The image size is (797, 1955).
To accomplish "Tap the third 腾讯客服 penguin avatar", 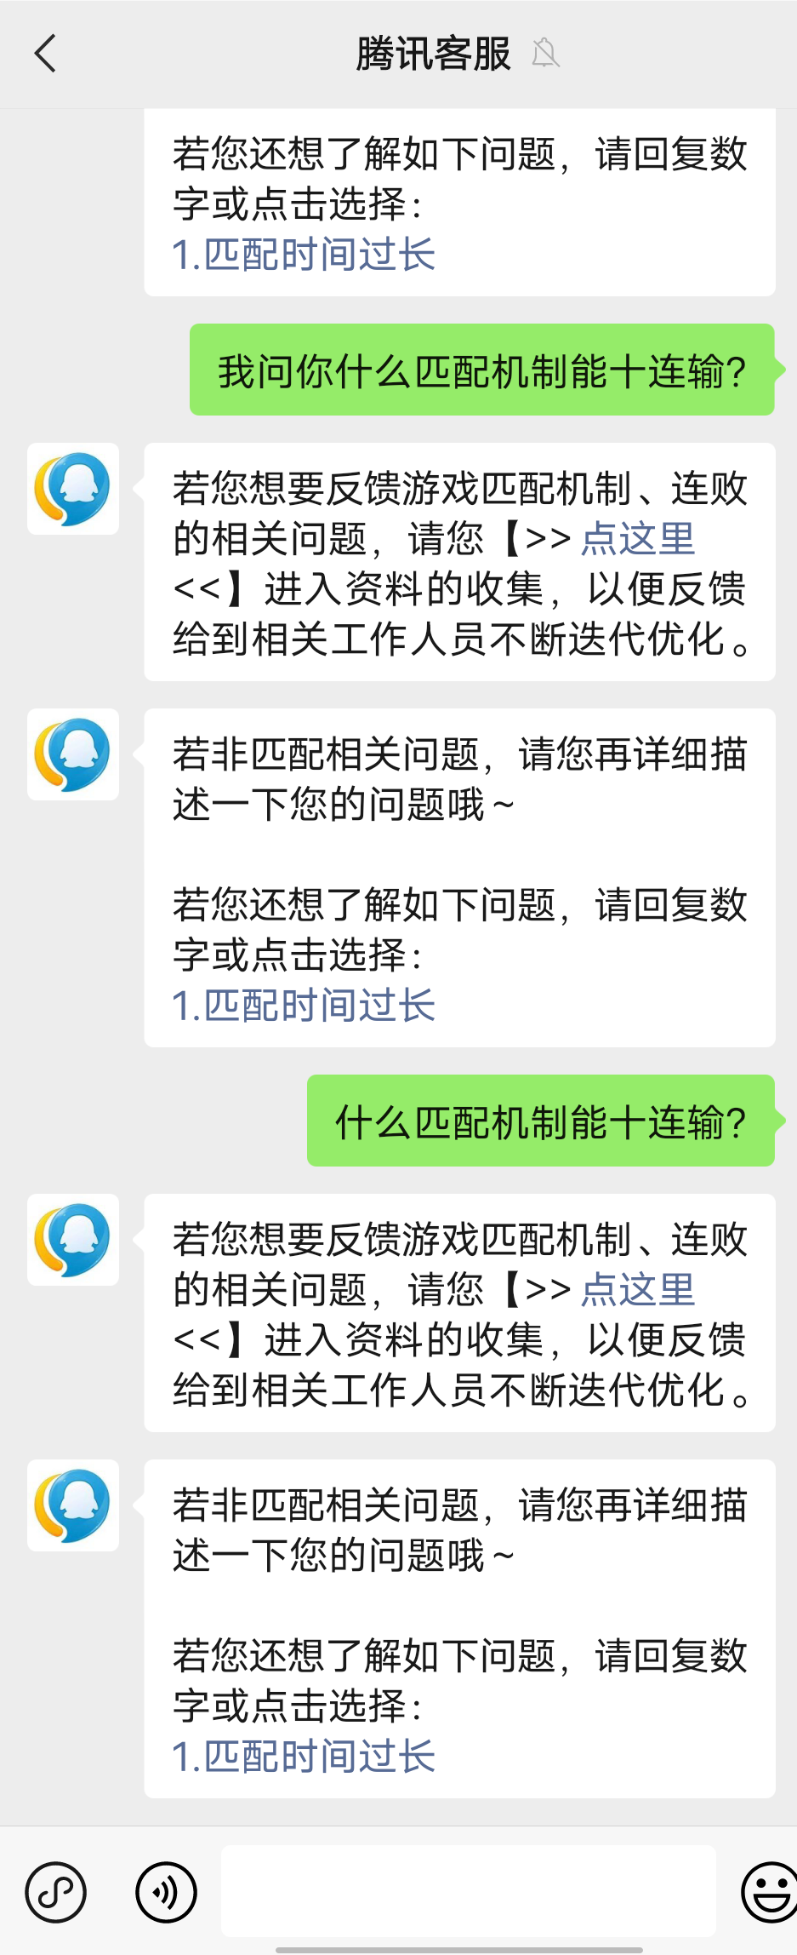I will (x=73, y=1240).
